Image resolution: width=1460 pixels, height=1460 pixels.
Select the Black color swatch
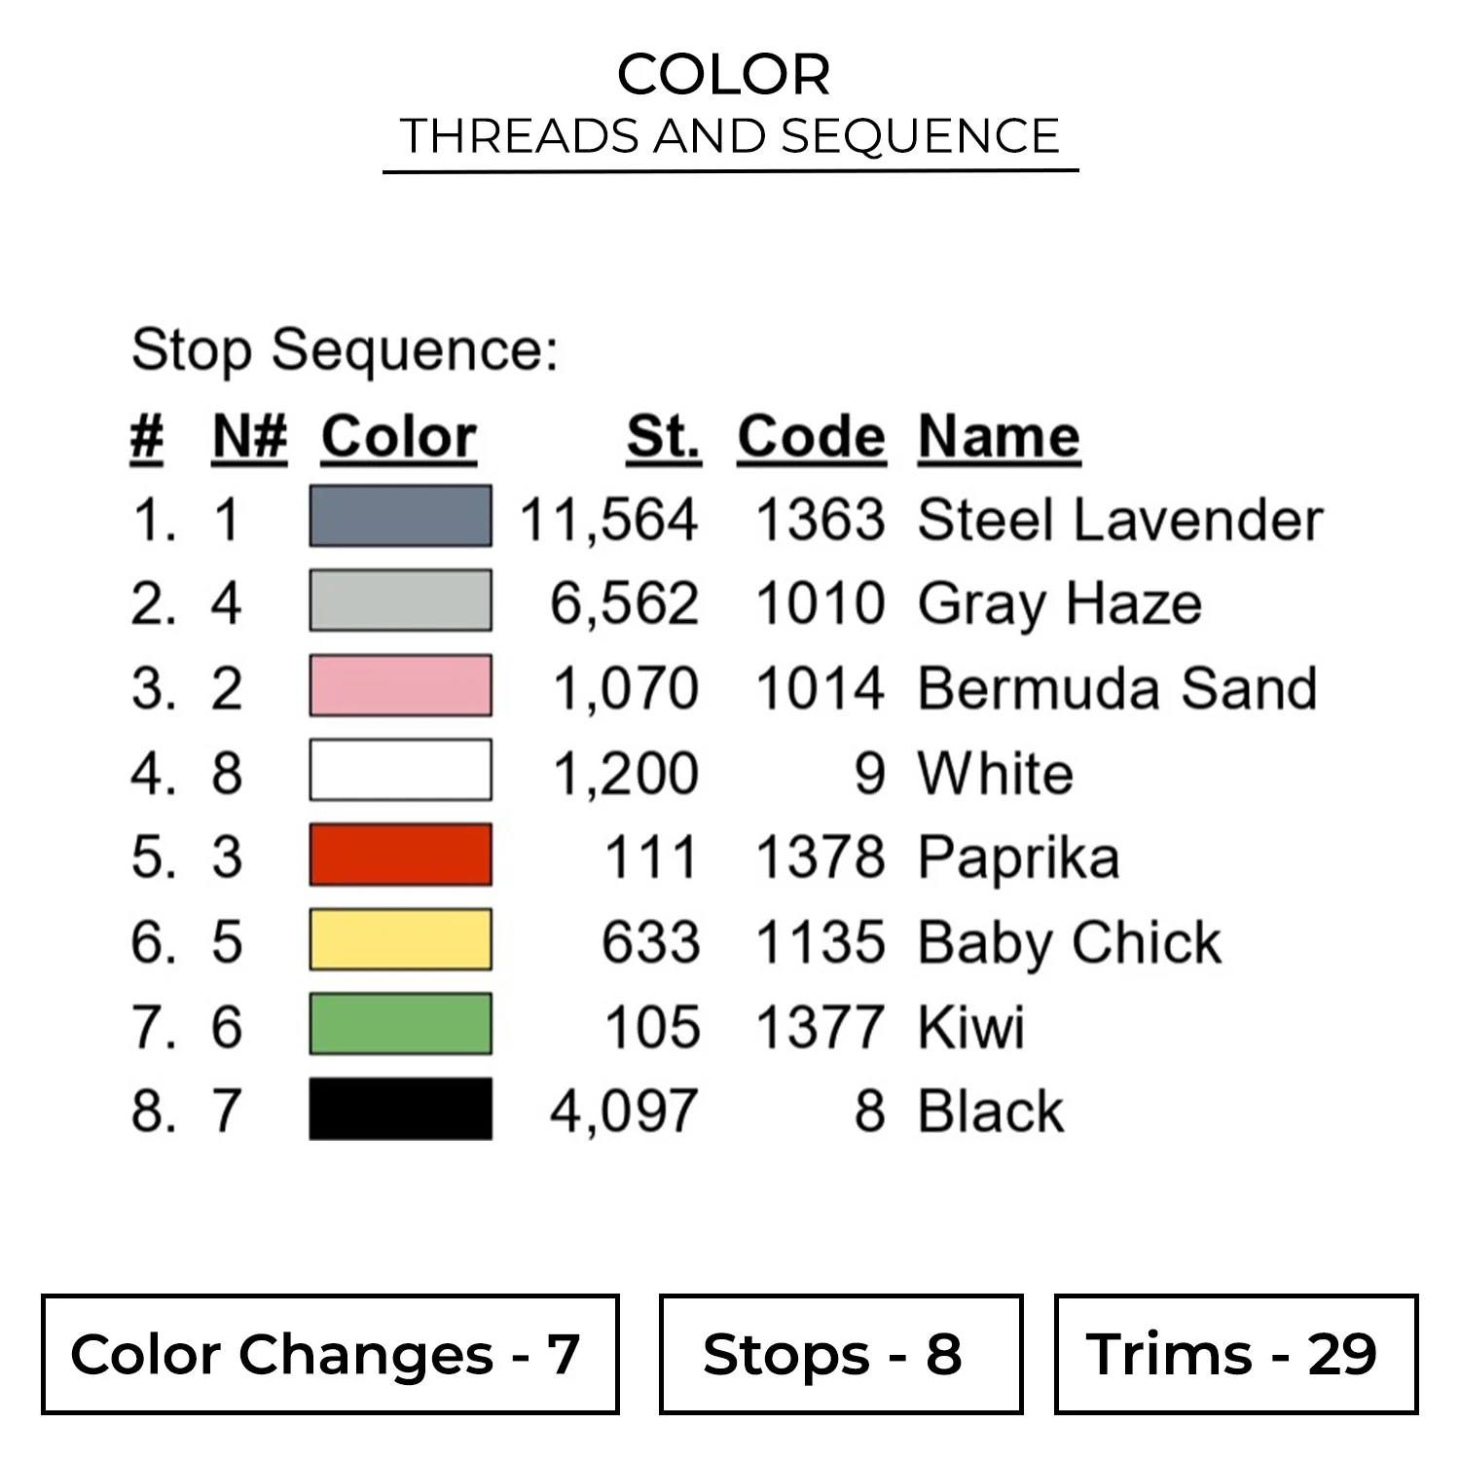[400, 1110]
